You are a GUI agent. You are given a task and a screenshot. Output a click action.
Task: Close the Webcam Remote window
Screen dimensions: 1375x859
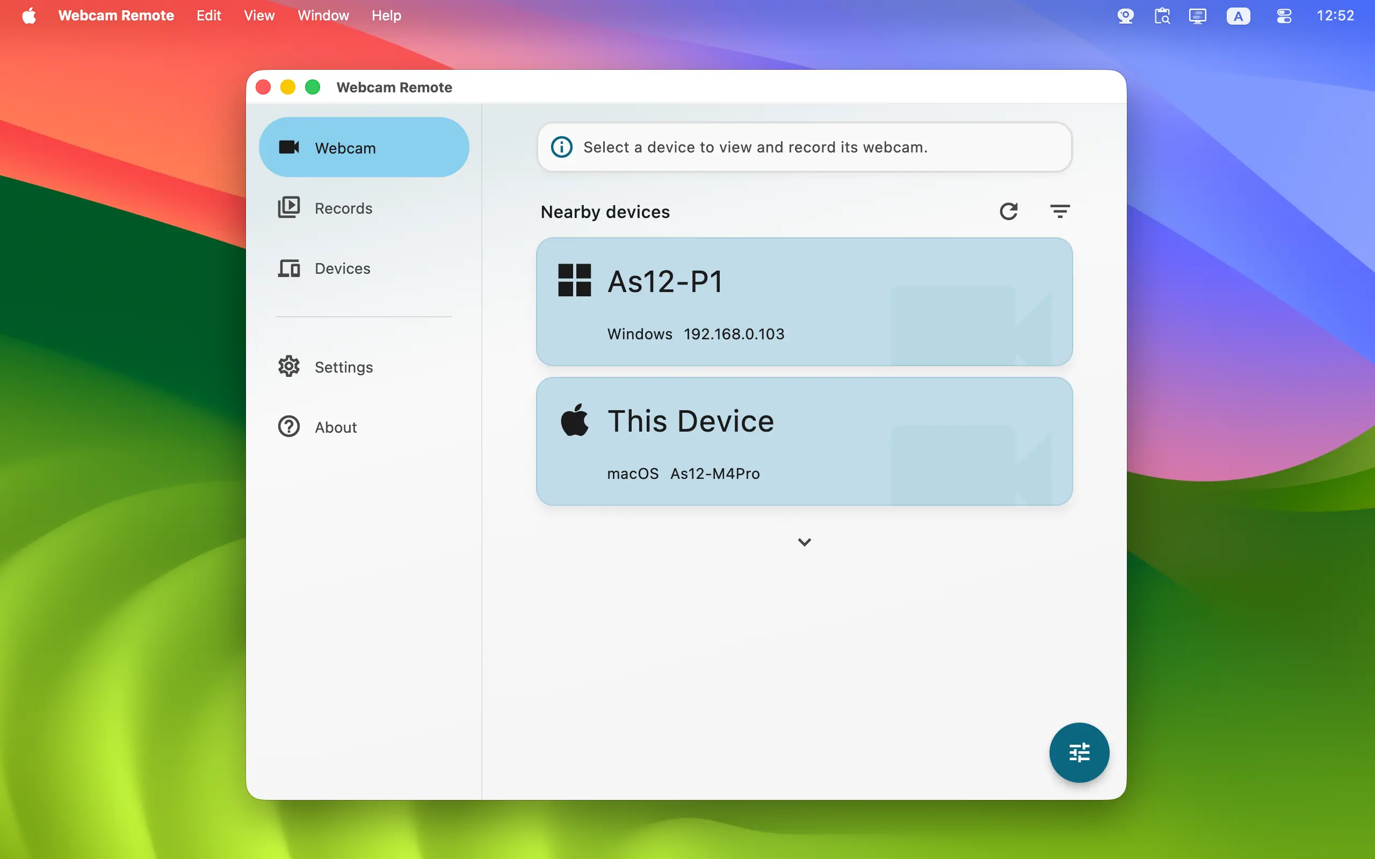263,87
